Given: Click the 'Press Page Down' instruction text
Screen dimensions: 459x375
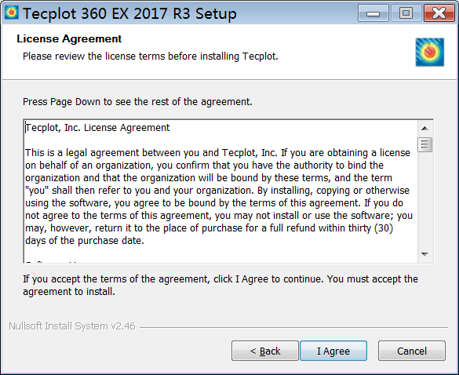Looking at the screenshot, I should point(137,102).
